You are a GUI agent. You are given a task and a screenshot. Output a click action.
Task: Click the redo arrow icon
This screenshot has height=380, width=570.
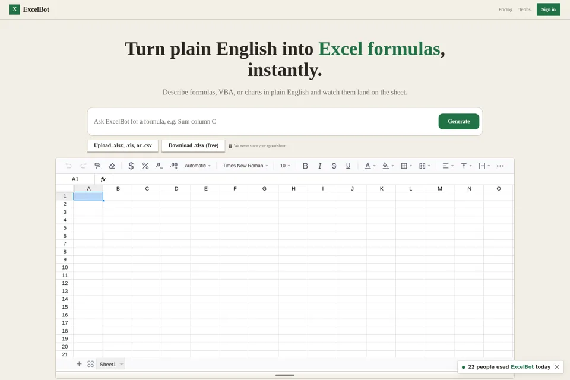(x=83, y=166)
